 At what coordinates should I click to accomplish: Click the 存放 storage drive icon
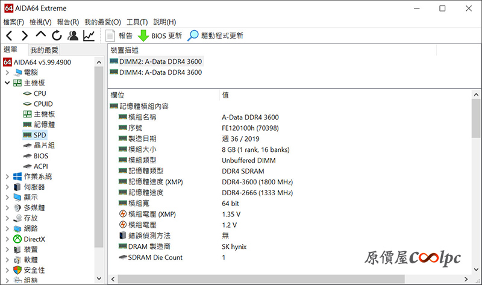tap(17, 218)
